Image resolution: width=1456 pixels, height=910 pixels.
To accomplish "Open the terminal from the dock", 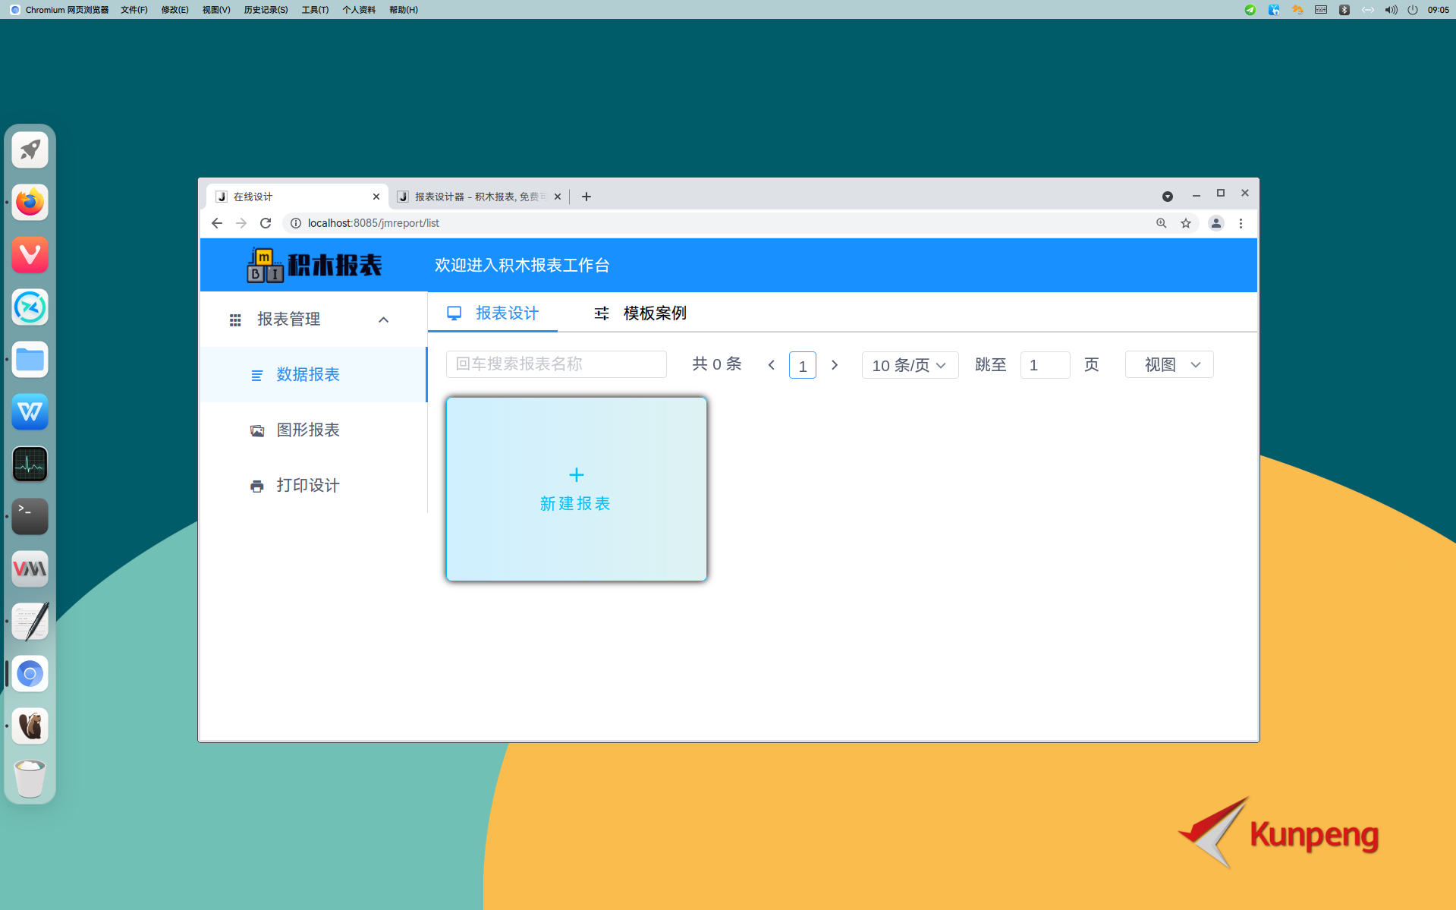I will click(30, 516).
